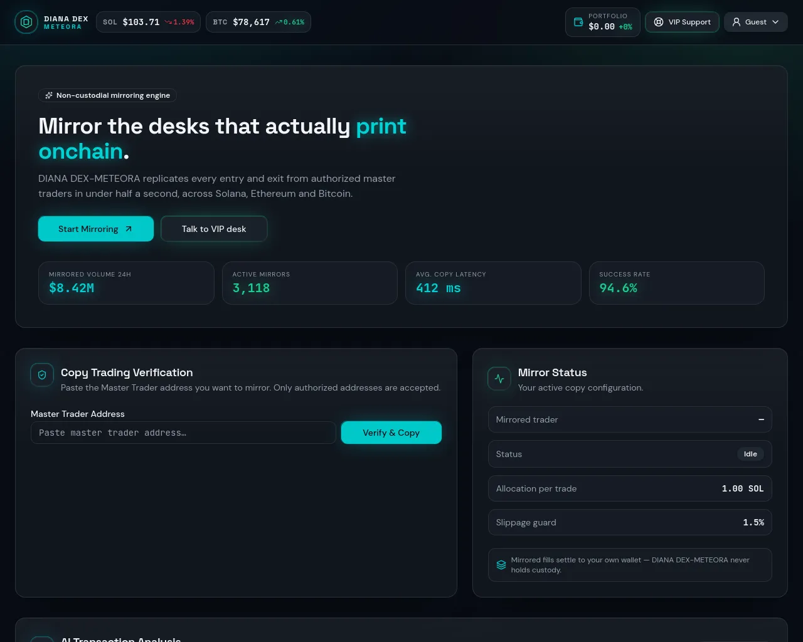This screenshot has width=803, height=642.
Task: Click the DIANA DEX hexagon logo icon
Action: point(26,23)
